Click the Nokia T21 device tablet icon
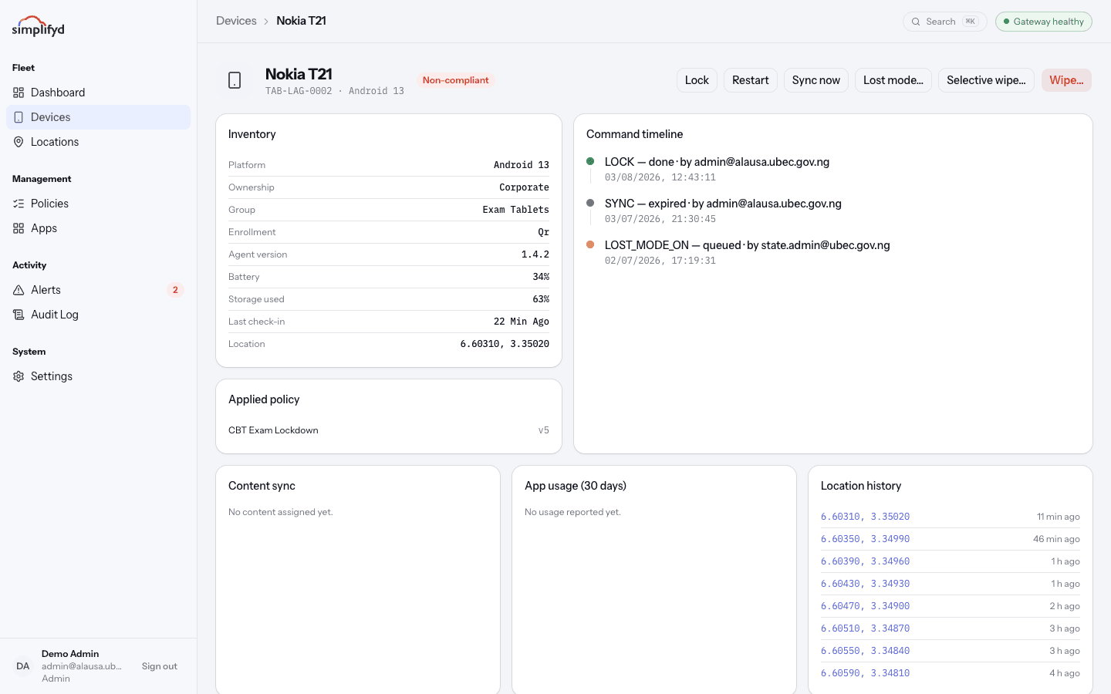Screen dimensions: 1111x694 [x=235, y=80]
